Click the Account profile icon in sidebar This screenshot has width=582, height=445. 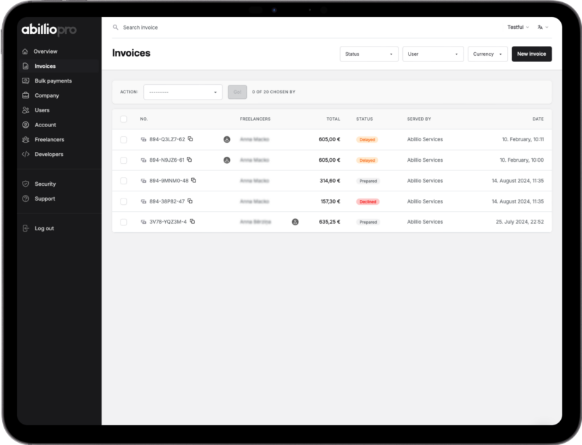(x=25, y=124)
